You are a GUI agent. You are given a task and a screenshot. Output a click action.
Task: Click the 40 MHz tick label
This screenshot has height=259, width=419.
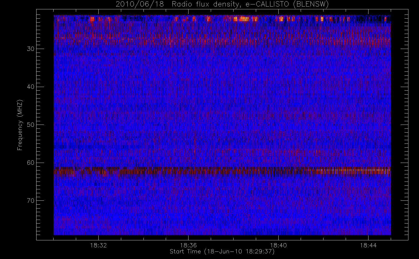click(31, 87)
